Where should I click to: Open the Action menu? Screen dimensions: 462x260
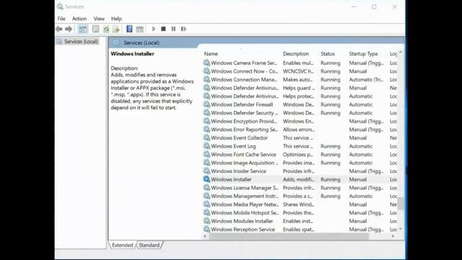(x=79, y=19)
